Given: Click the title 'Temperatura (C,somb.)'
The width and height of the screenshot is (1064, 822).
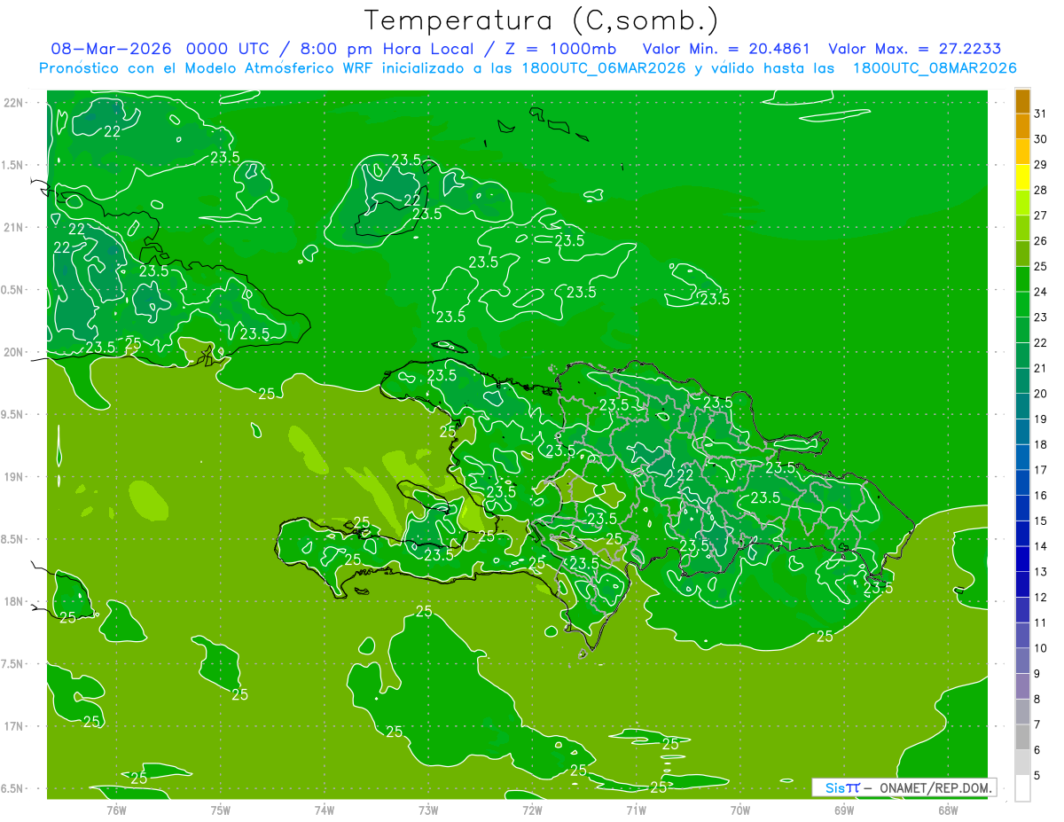Looking at the screenshot, I should [x=541, y=20].
